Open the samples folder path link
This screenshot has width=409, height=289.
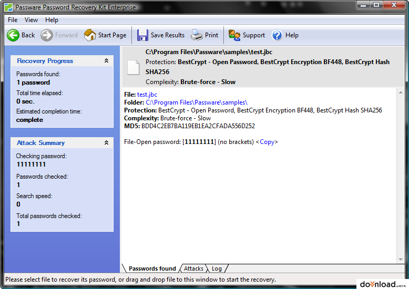197,102
